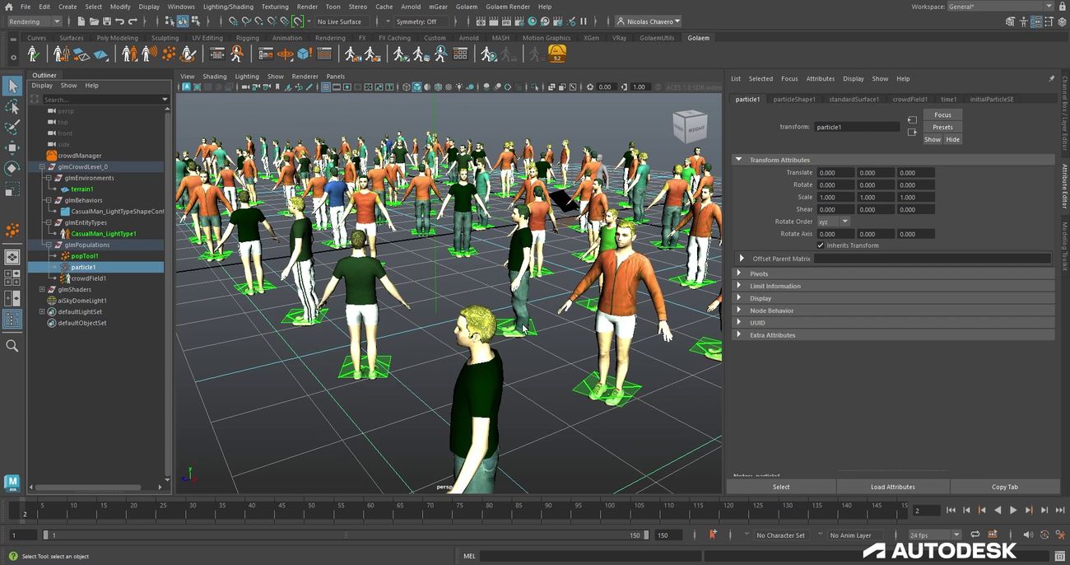Click the Load Attributes button
Image resolution: width=1070 pixels, height=565 pixels.
pos(893,487)
